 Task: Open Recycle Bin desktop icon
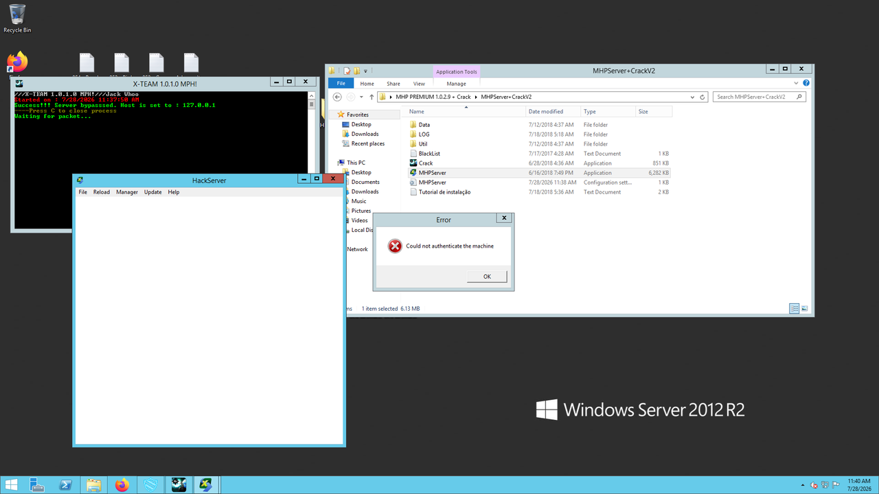pyautogui.click(x=17, y=19)
